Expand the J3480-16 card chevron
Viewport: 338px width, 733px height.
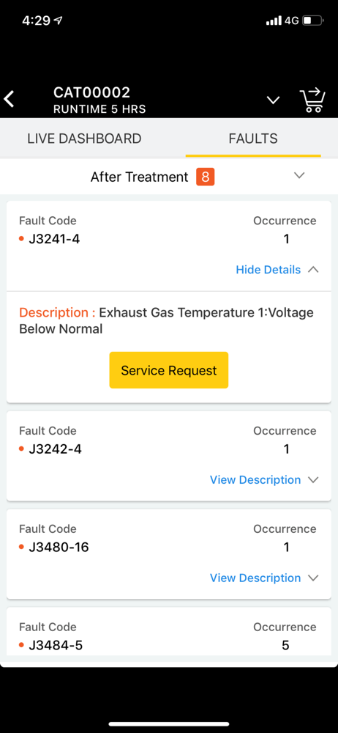(x=313, y=578)
